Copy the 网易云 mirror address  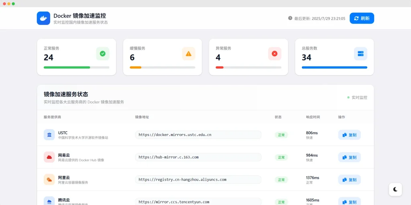click(x=350, y=157)
